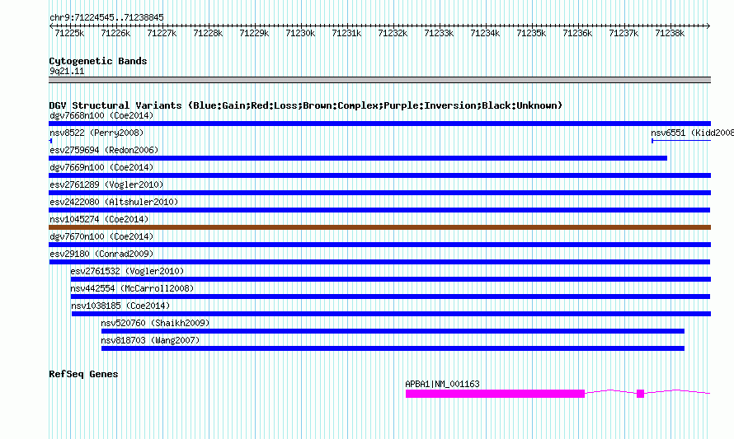This screenshot has height=439, width=734.
Task: Click the 71226k ruler tick label
Action: pos(115,33)
